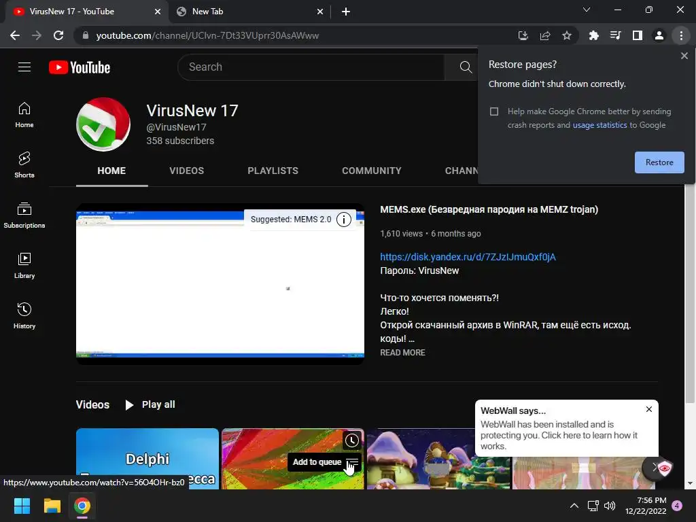Click the volume speaker tray icon

(610, 506)
